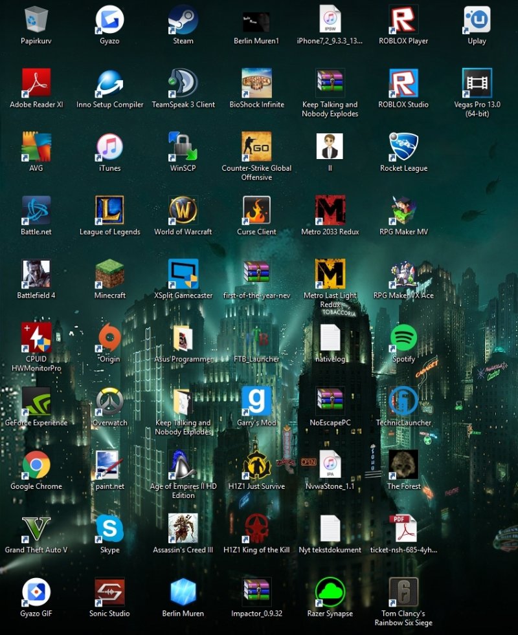Select the nativelog file

tap(330, 338)
